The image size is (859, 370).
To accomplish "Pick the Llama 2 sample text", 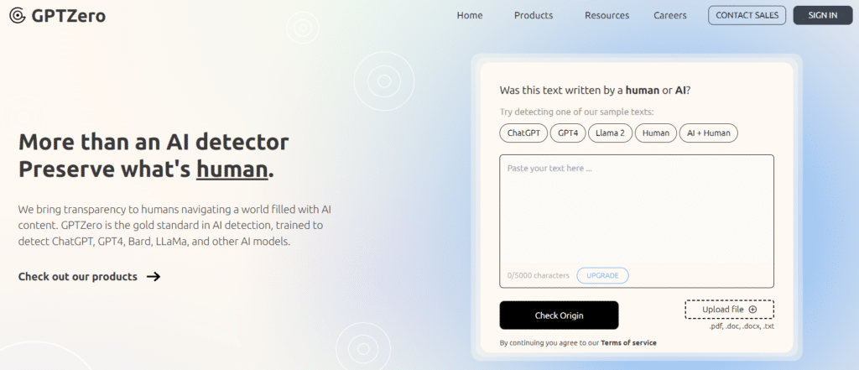I will point(609,133).
